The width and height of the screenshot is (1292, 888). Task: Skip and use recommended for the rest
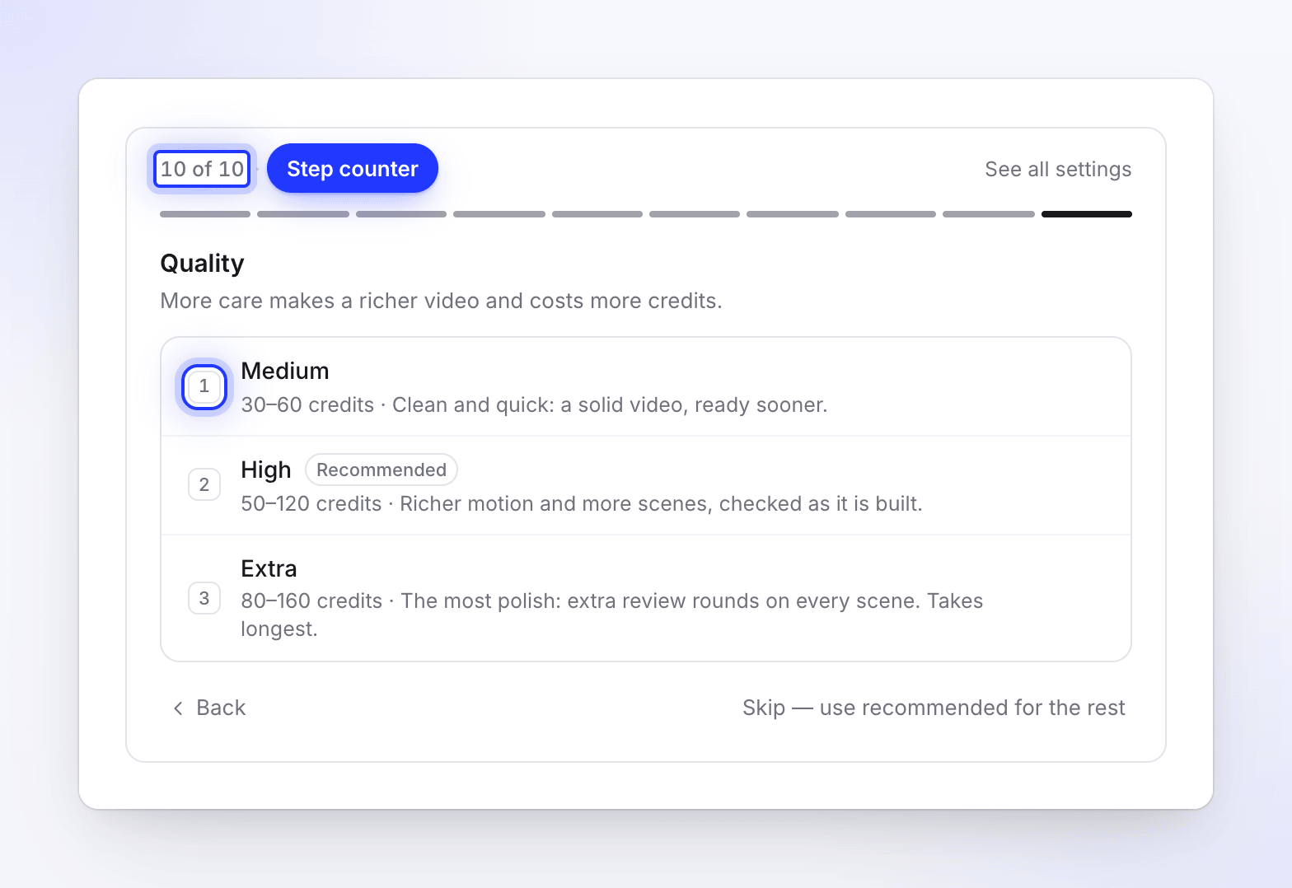click(934, 708)
